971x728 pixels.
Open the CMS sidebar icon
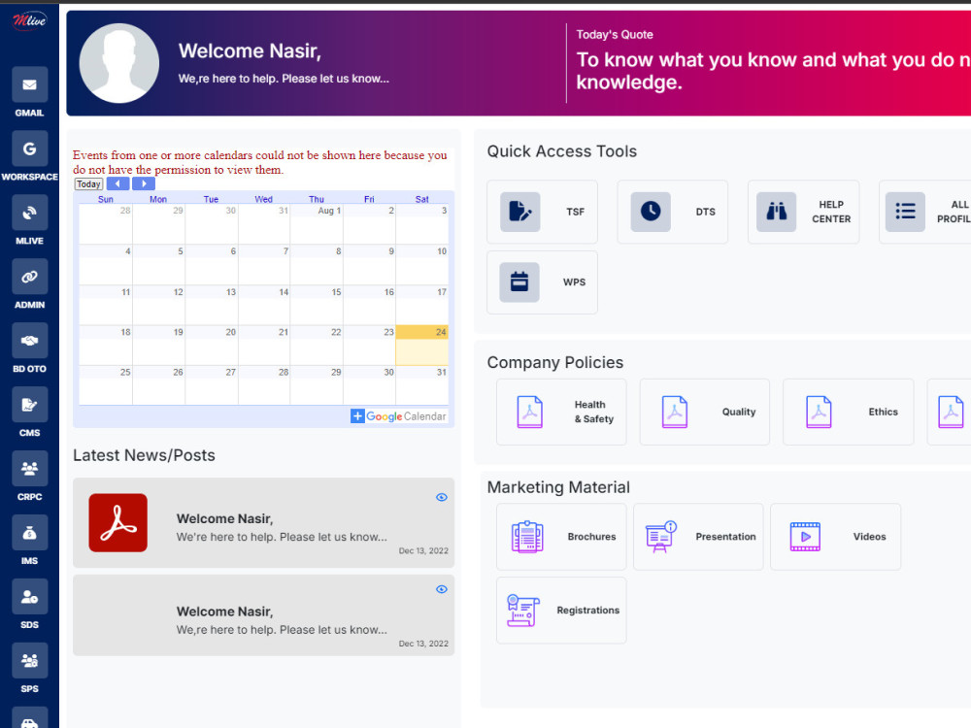click(x=29, y=405)
